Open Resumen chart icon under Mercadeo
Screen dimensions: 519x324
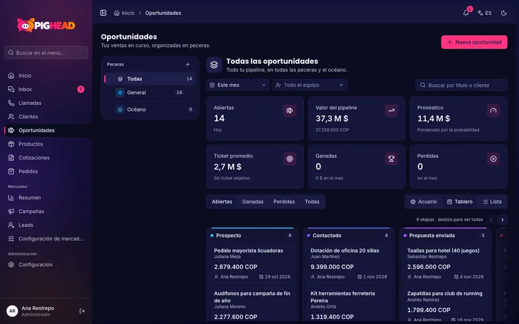(x=11, y=198)
